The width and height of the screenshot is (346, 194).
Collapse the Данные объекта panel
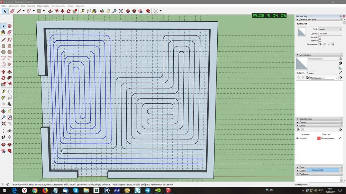pyautogui.click(x=298, y=20)
